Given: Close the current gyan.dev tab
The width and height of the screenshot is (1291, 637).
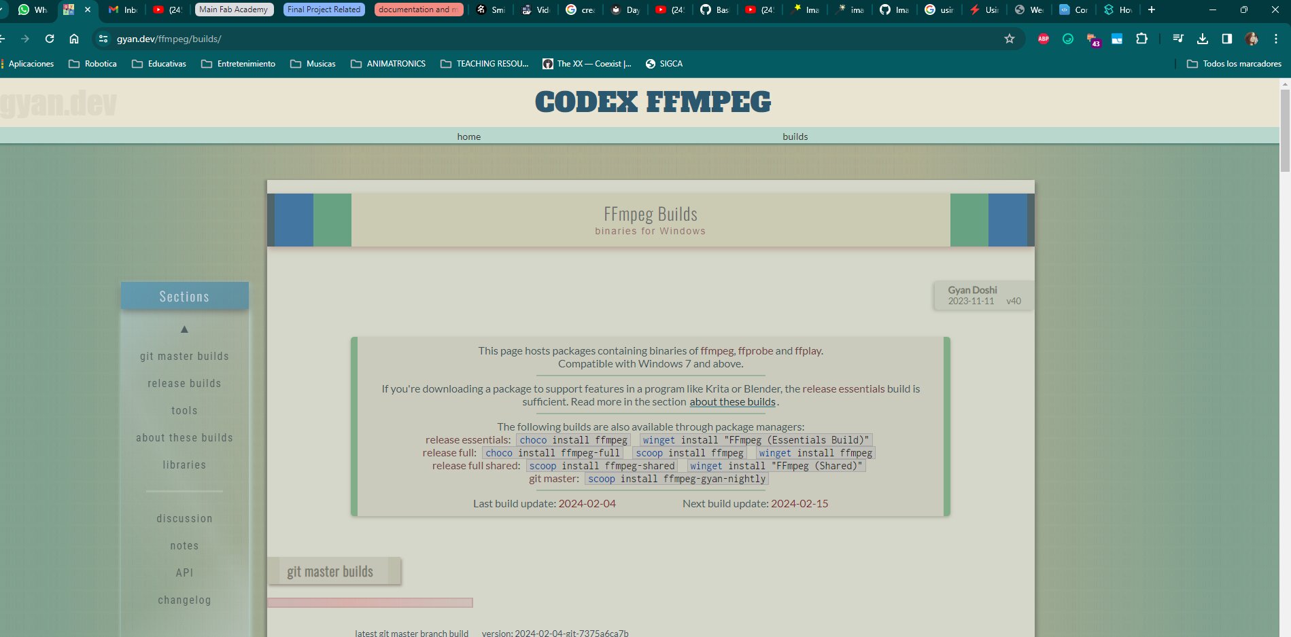Looking at the screenshot, I should (x=87, y=10).
